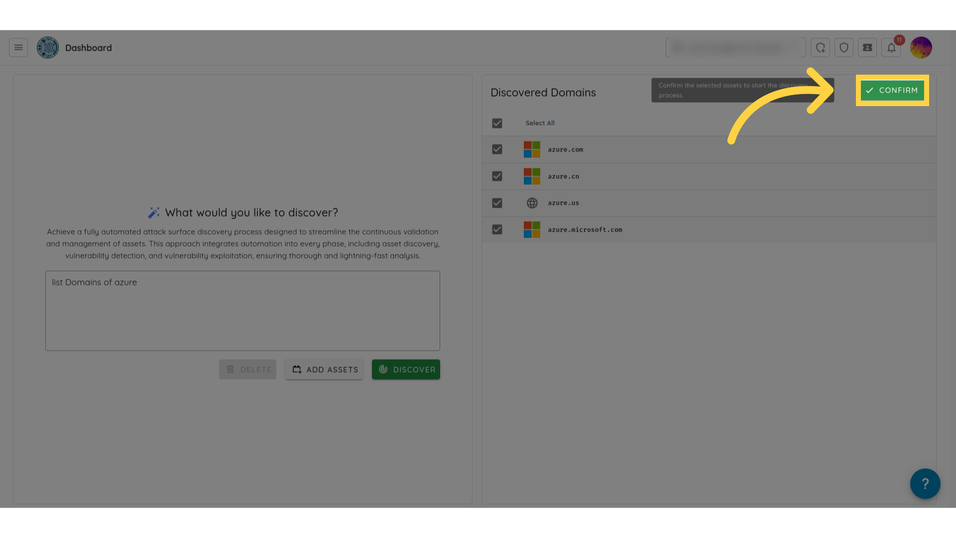The height and width of the screenshot is (538, 956).
Task: Uncheck azure.microsoft.com domain checkbox
Action: 497,229
